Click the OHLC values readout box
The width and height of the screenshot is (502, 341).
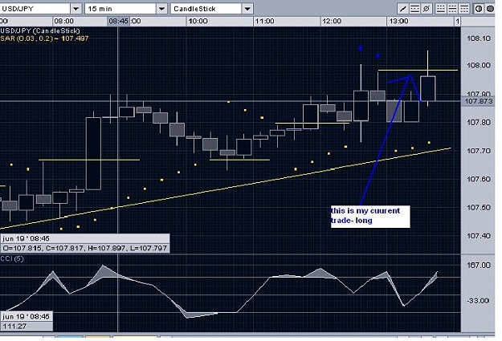click(x=85, y=248)
